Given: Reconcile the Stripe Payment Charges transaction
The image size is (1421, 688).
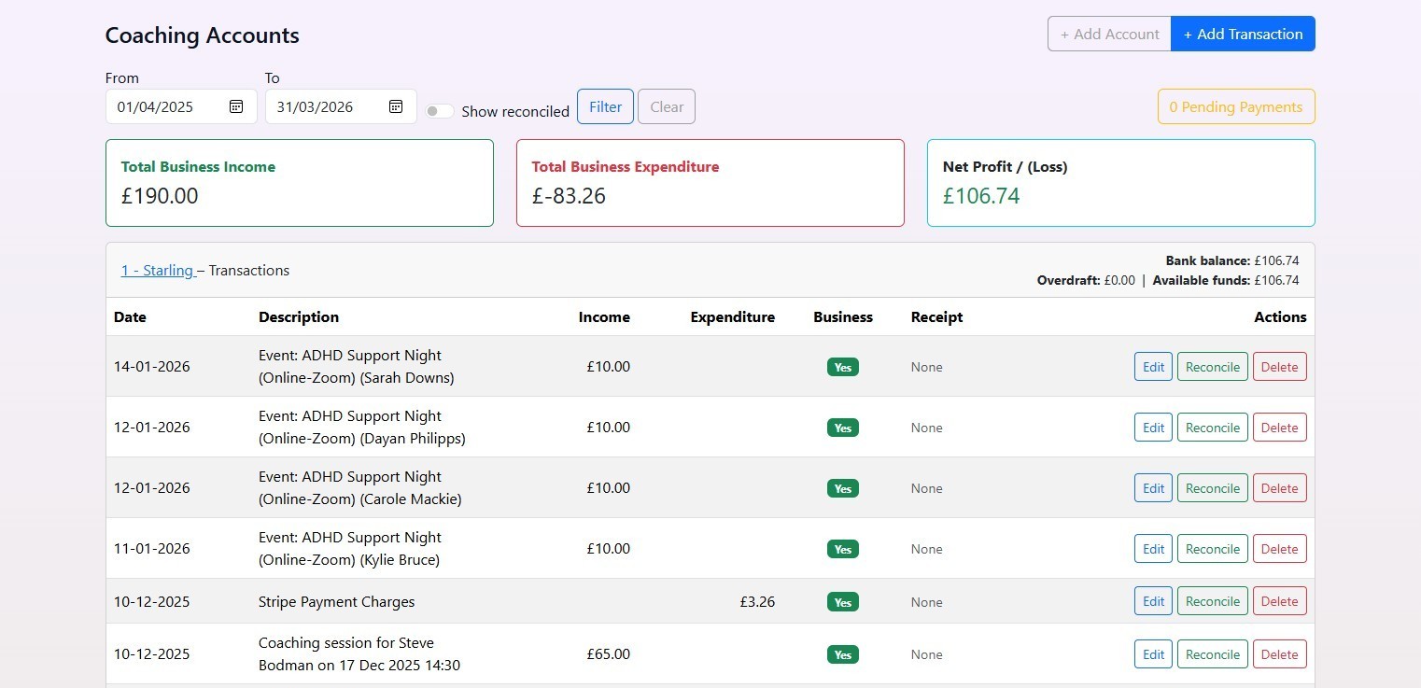Looking at the screenshot, I should click(1212, 601).
